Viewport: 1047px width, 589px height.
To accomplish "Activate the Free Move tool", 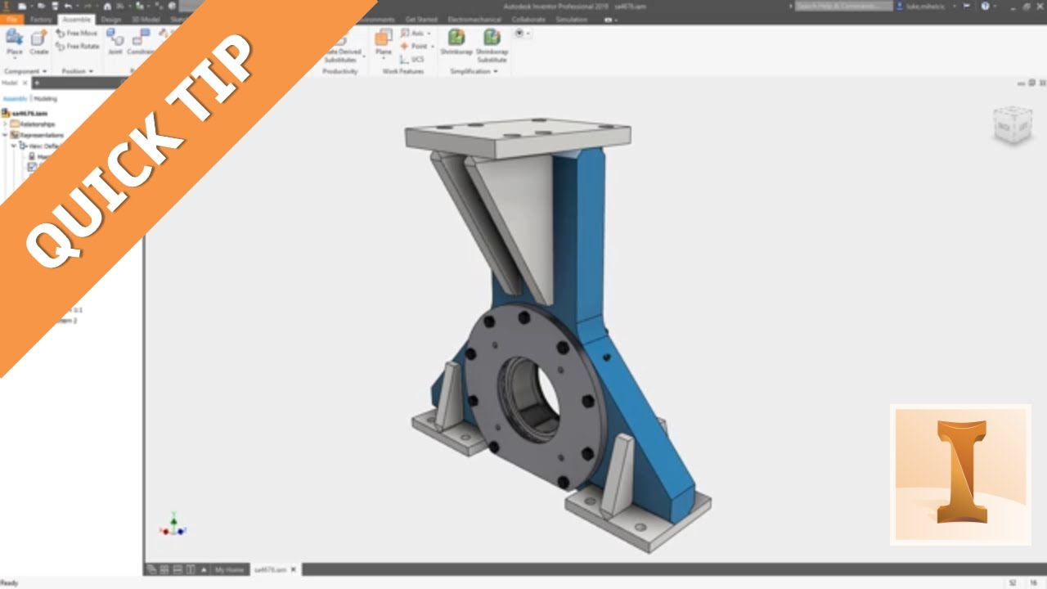I will point(77,34).
